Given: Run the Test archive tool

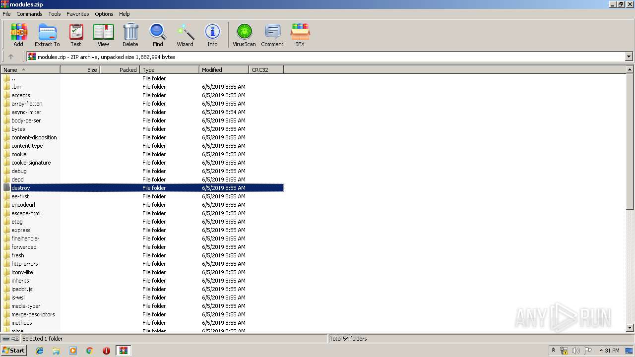Looking at the screenshot, I should (76, 35).
